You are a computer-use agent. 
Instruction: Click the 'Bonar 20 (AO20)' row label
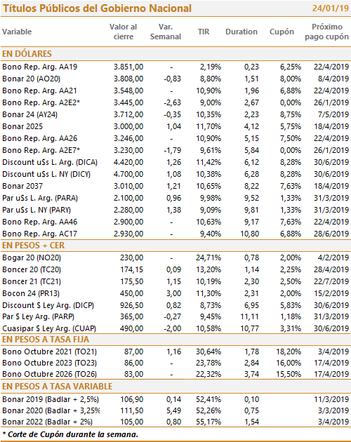point(32,79)
